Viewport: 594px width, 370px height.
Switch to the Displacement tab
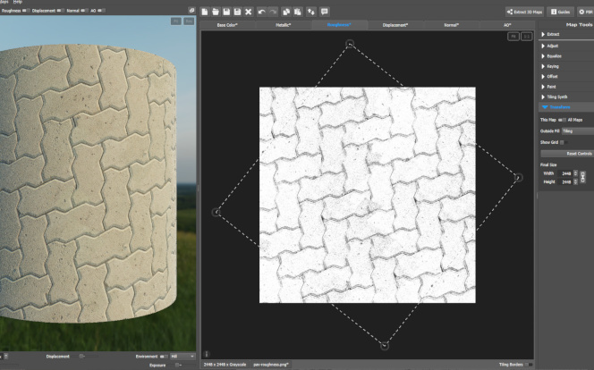(x=395, y=25)
